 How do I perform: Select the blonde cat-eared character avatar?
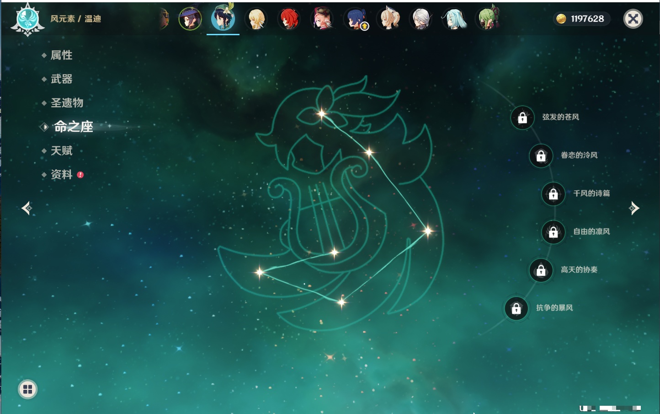tap(389, 19)
